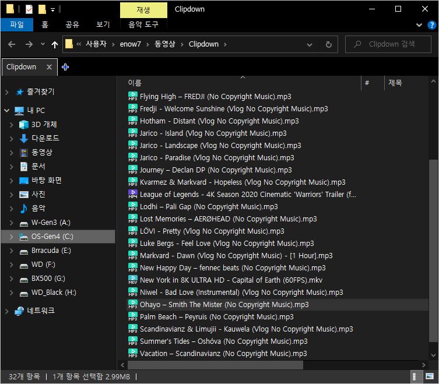Expand the 다운로드 folder node
439x384 pixels.
(x=12, y=139)
